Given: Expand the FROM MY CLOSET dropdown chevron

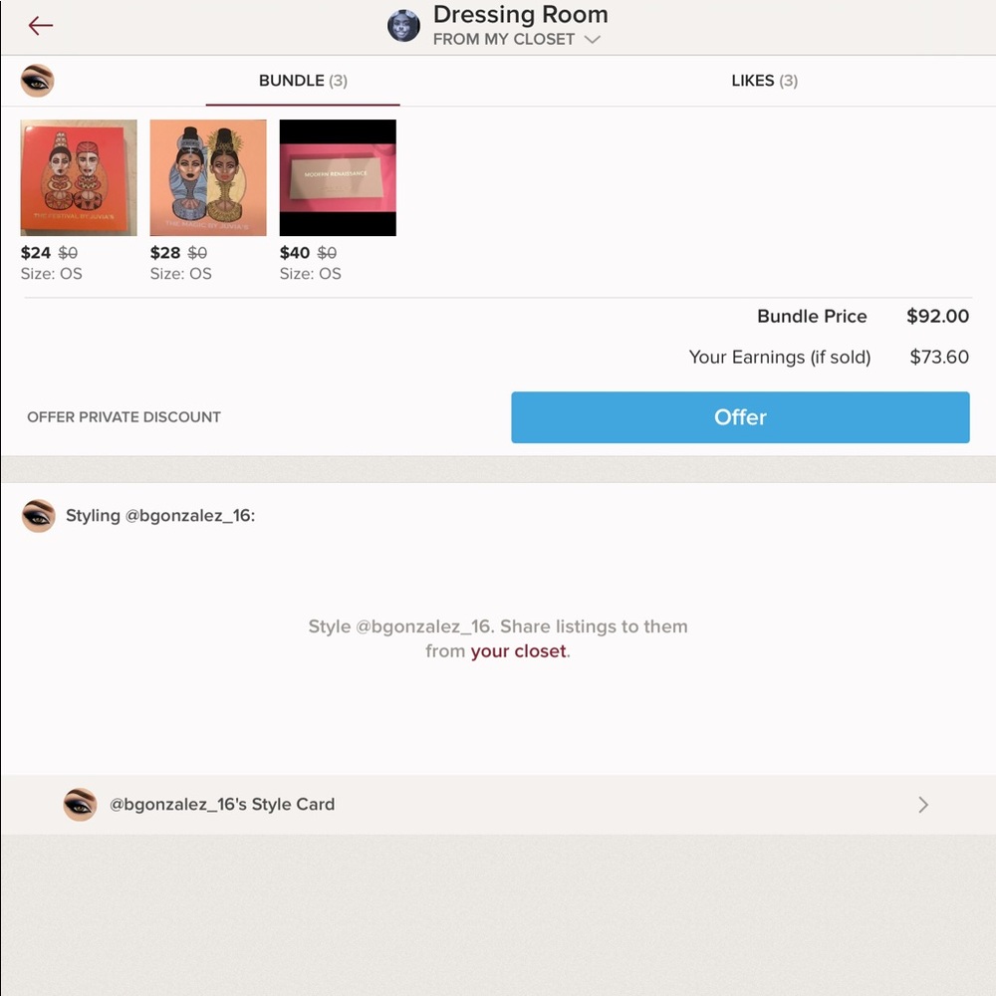Looking at the screenshot, I should (592, 40).
